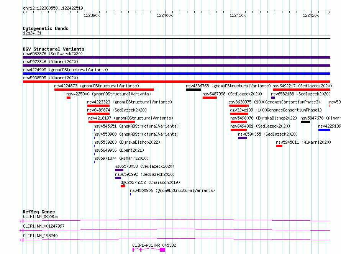Select the red bar of nsv5945611
The image size is (341, 254).
[x=279, y=146]
